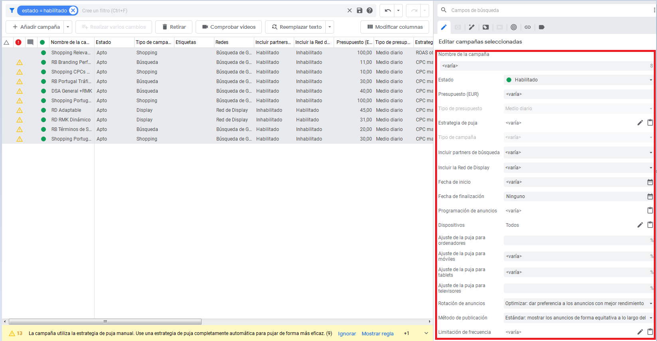Open Método de publicación dropdown
Image resolution: width=657 pixels, height=341 pixels.
point(578,318)
